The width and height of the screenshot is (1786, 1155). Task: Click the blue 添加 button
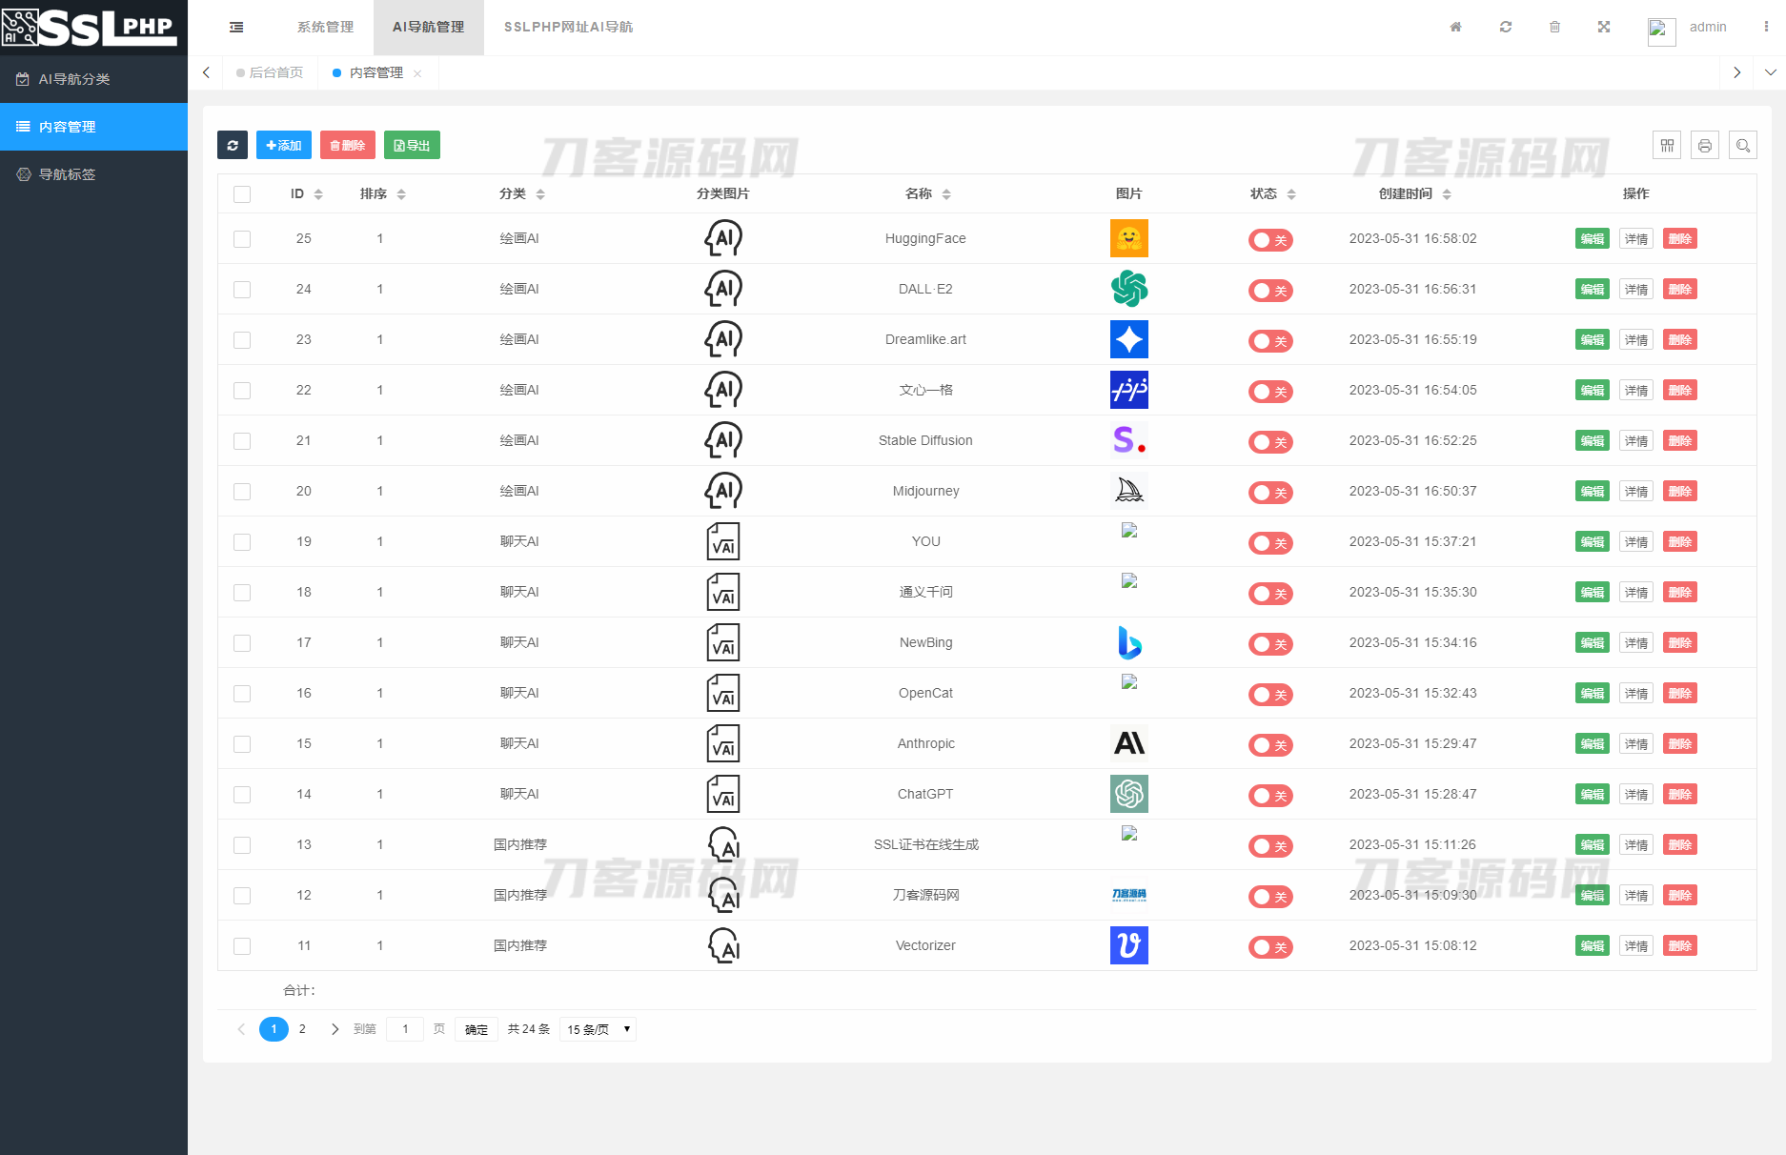(283, 145)
